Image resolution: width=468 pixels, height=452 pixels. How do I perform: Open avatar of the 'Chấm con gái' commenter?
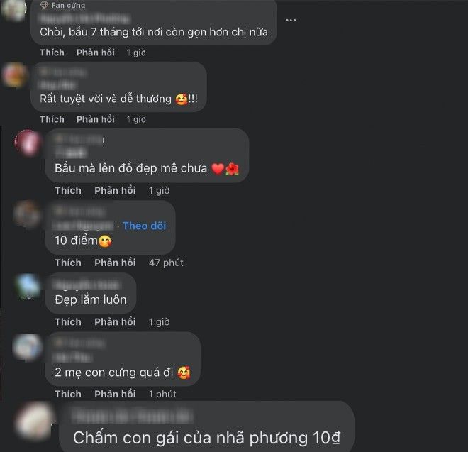35,421
